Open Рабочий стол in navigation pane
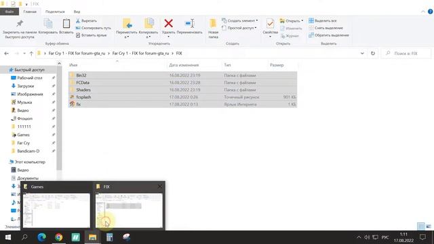 point(30,78)
